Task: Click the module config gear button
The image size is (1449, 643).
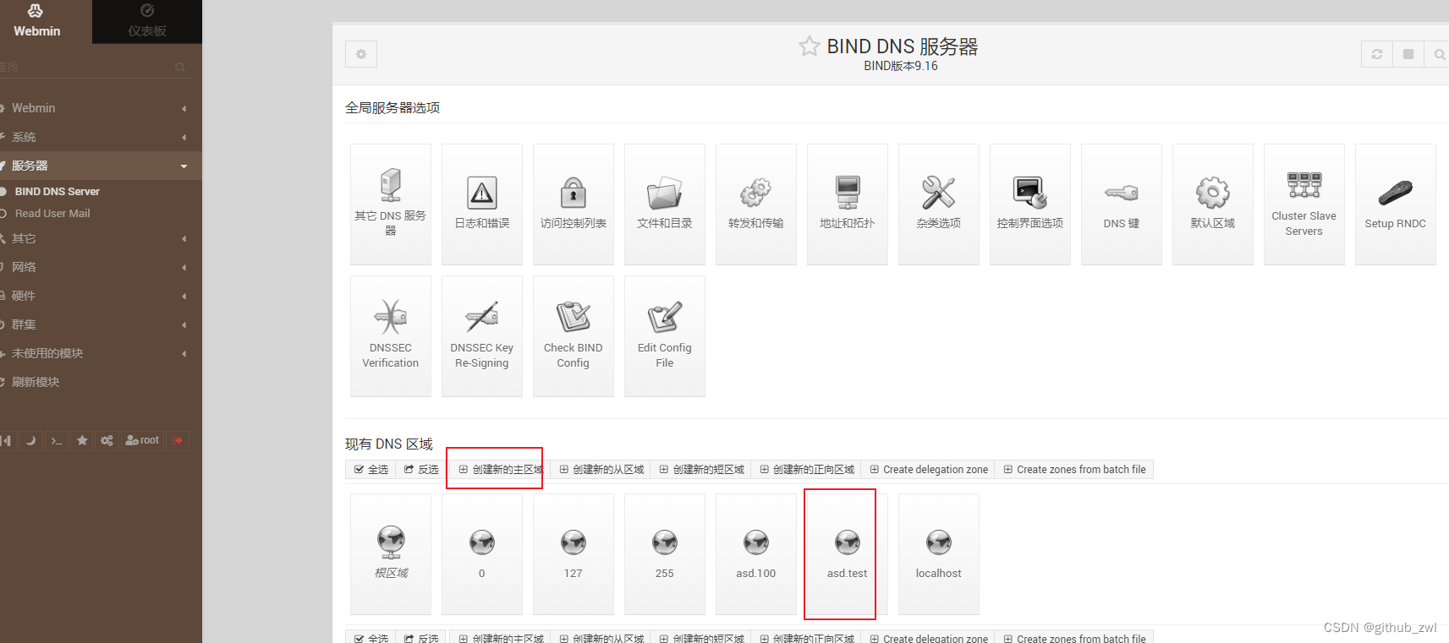Action: [x=361, y=54]
